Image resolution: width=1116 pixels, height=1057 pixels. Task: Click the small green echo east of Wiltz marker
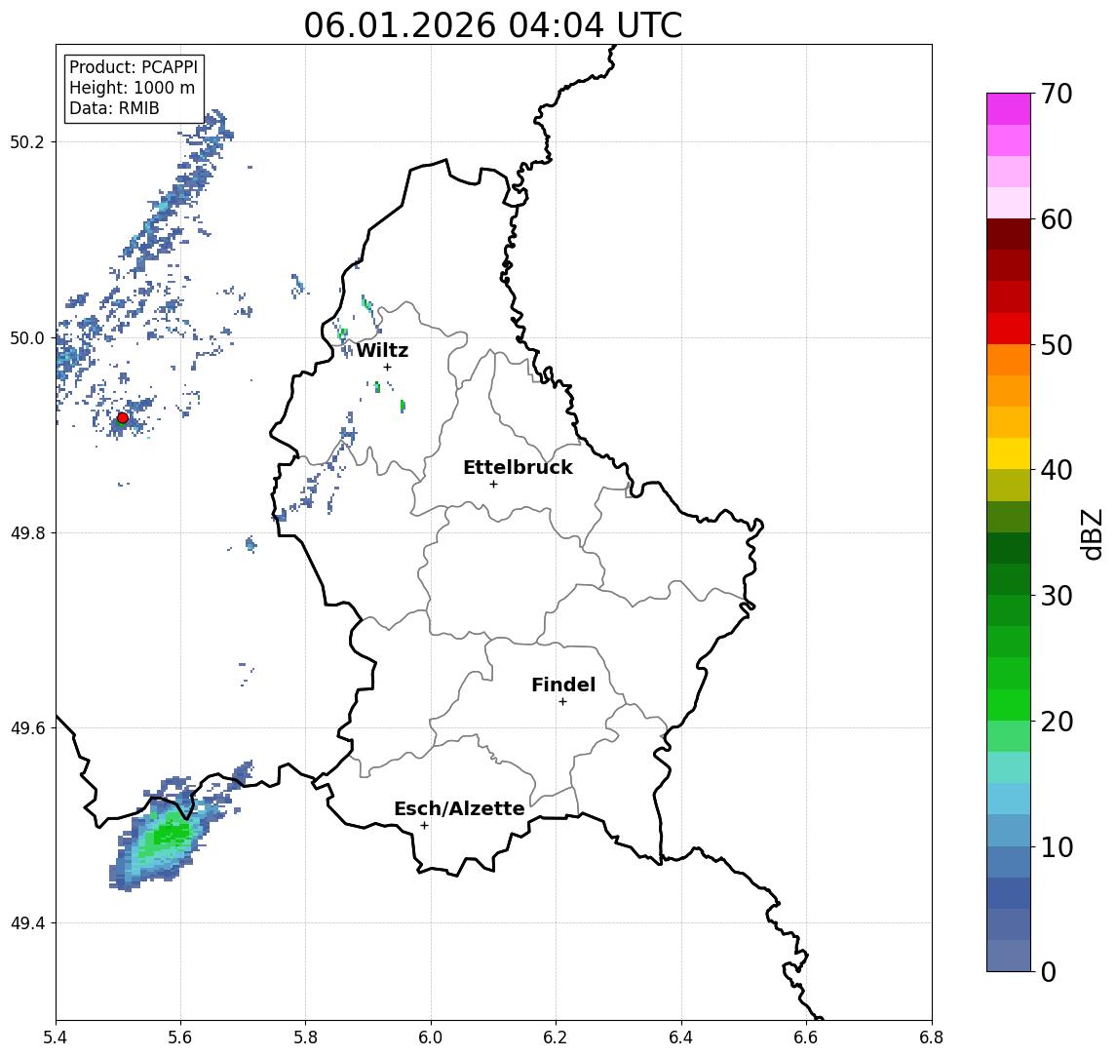(x=403, y=406)
